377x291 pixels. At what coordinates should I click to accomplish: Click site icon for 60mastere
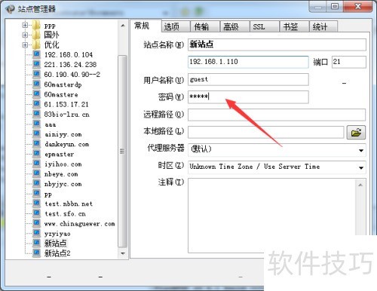(x=36, y=94)
